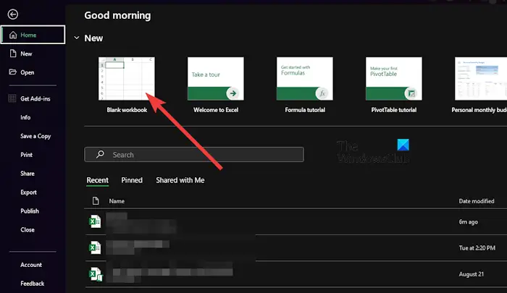Click the PivotTable tutorial label
Viewport: 507px width, 293px height.
pos(394,110)
